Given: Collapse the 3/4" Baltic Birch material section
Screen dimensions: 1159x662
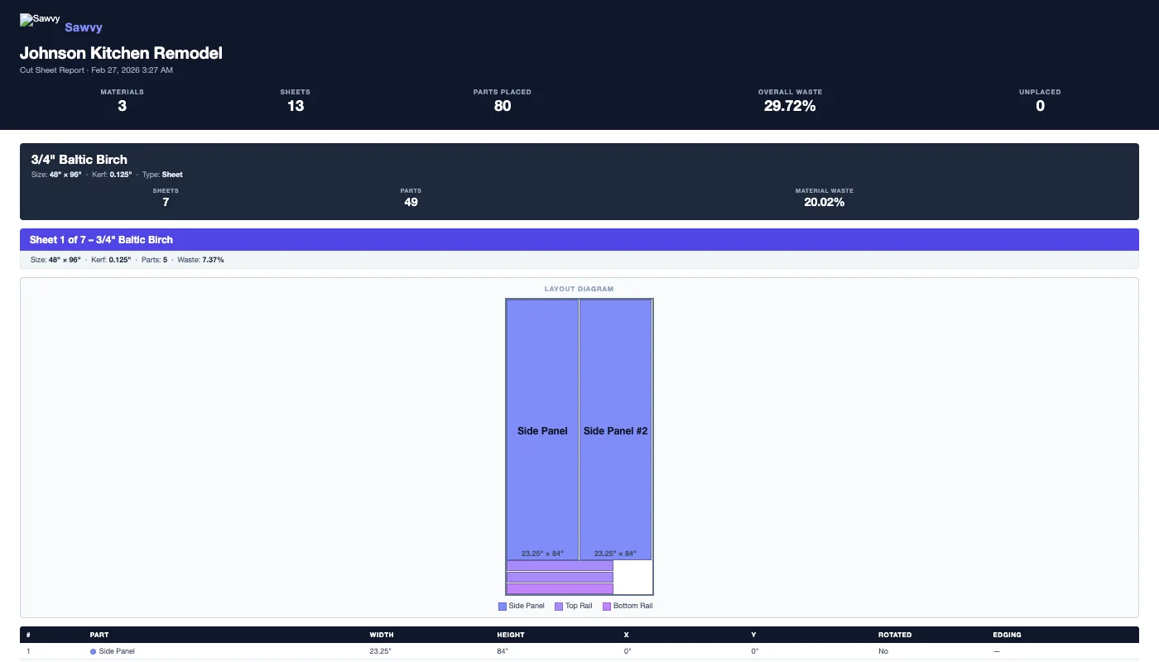Looking at the screenshot, I should coord(79,159).
